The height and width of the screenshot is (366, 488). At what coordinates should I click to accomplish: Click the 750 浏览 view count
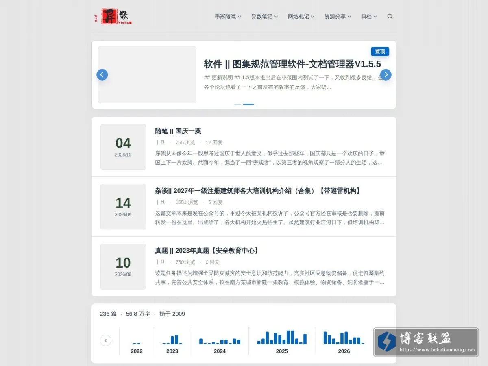pyautogui.click(x=185, y=262)
